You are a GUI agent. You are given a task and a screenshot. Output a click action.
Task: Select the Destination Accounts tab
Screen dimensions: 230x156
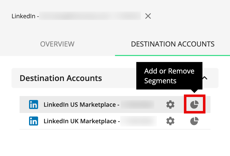(x=173, y=44)
